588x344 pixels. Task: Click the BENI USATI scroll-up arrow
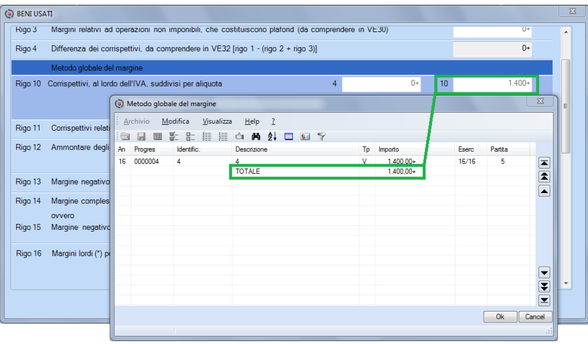tap(566, 32)
